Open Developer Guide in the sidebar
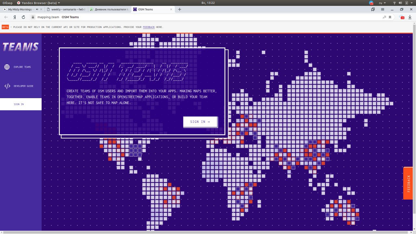Screen dimensions: 416x234 21,86
